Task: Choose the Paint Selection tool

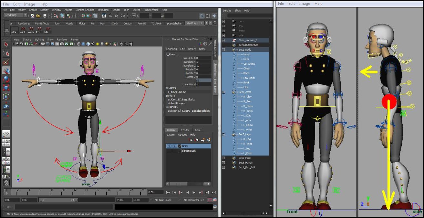Action: tap(6, 62)
